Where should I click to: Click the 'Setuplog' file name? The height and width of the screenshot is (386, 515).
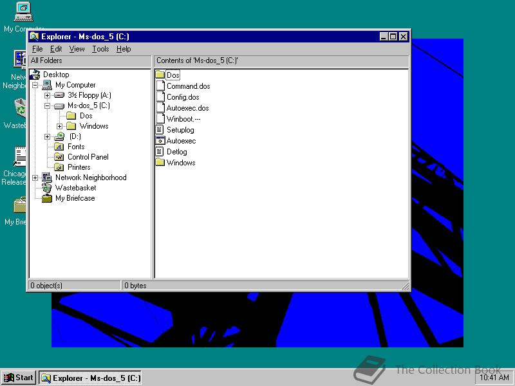180,130
